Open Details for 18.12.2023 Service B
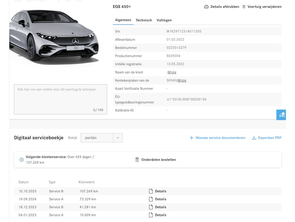This screenshot has height=222, width=295. click(160, 207)
